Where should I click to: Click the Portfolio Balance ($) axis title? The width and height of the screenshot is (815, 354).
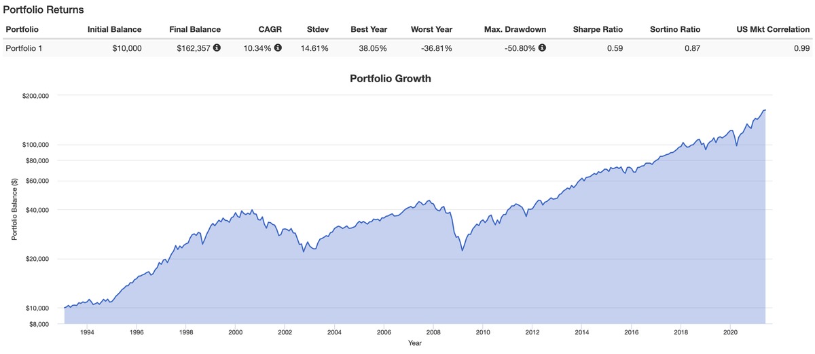[x=14, y=209]
